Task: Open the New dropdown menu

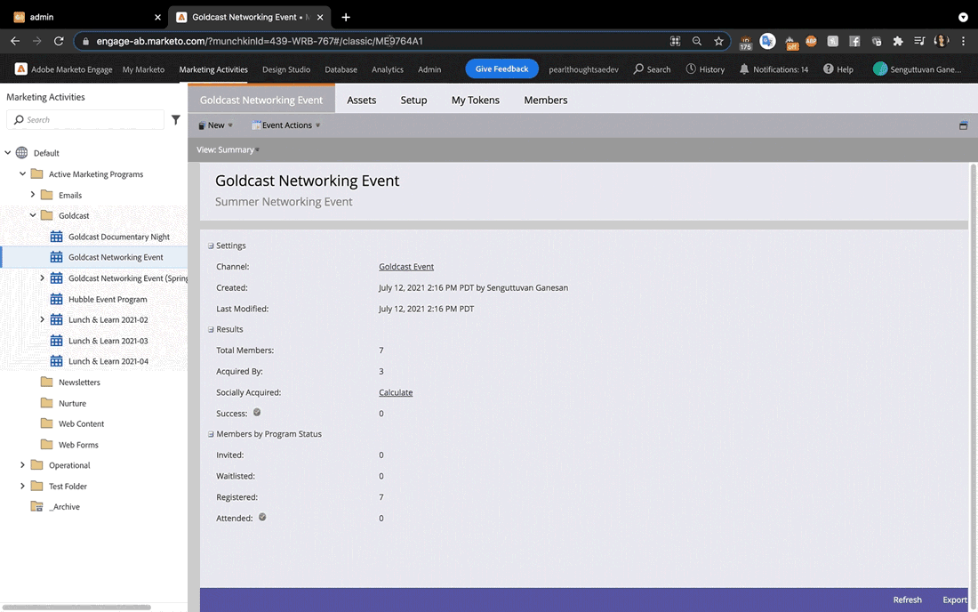Action: coord(215,125)
